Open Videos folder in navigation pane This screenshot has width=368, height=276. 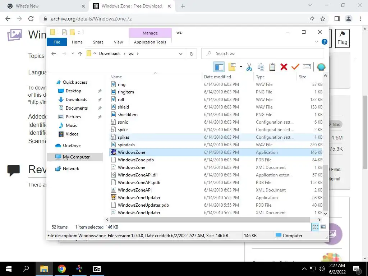pos(72,134)
